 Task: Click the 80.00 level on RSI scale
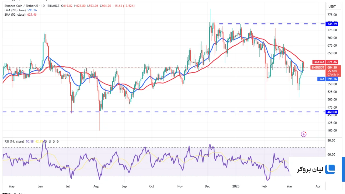click(331, 140)
